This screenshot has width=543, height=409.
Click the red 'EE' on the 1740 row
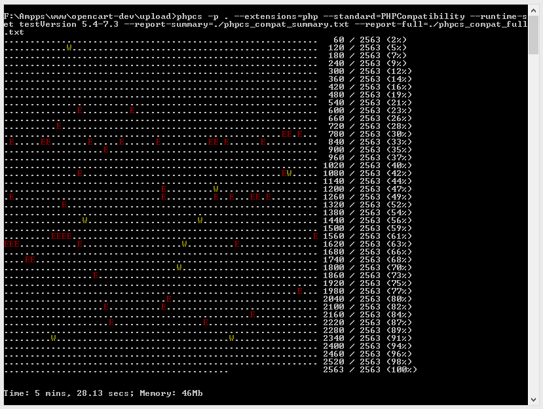point(30,260)
